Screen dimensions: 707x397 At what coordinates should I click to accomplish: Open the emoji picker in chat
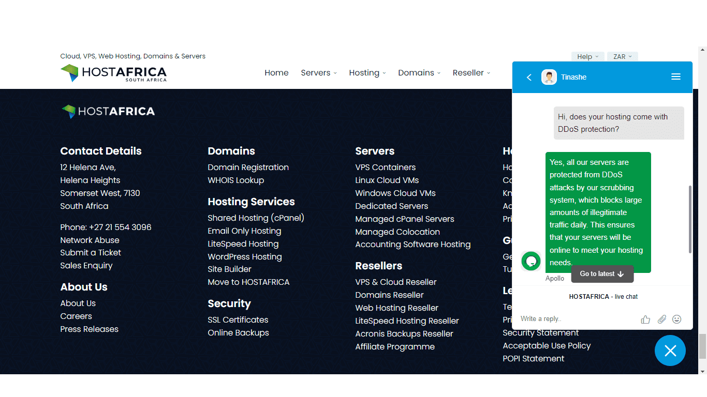click(x=677, y=319)
